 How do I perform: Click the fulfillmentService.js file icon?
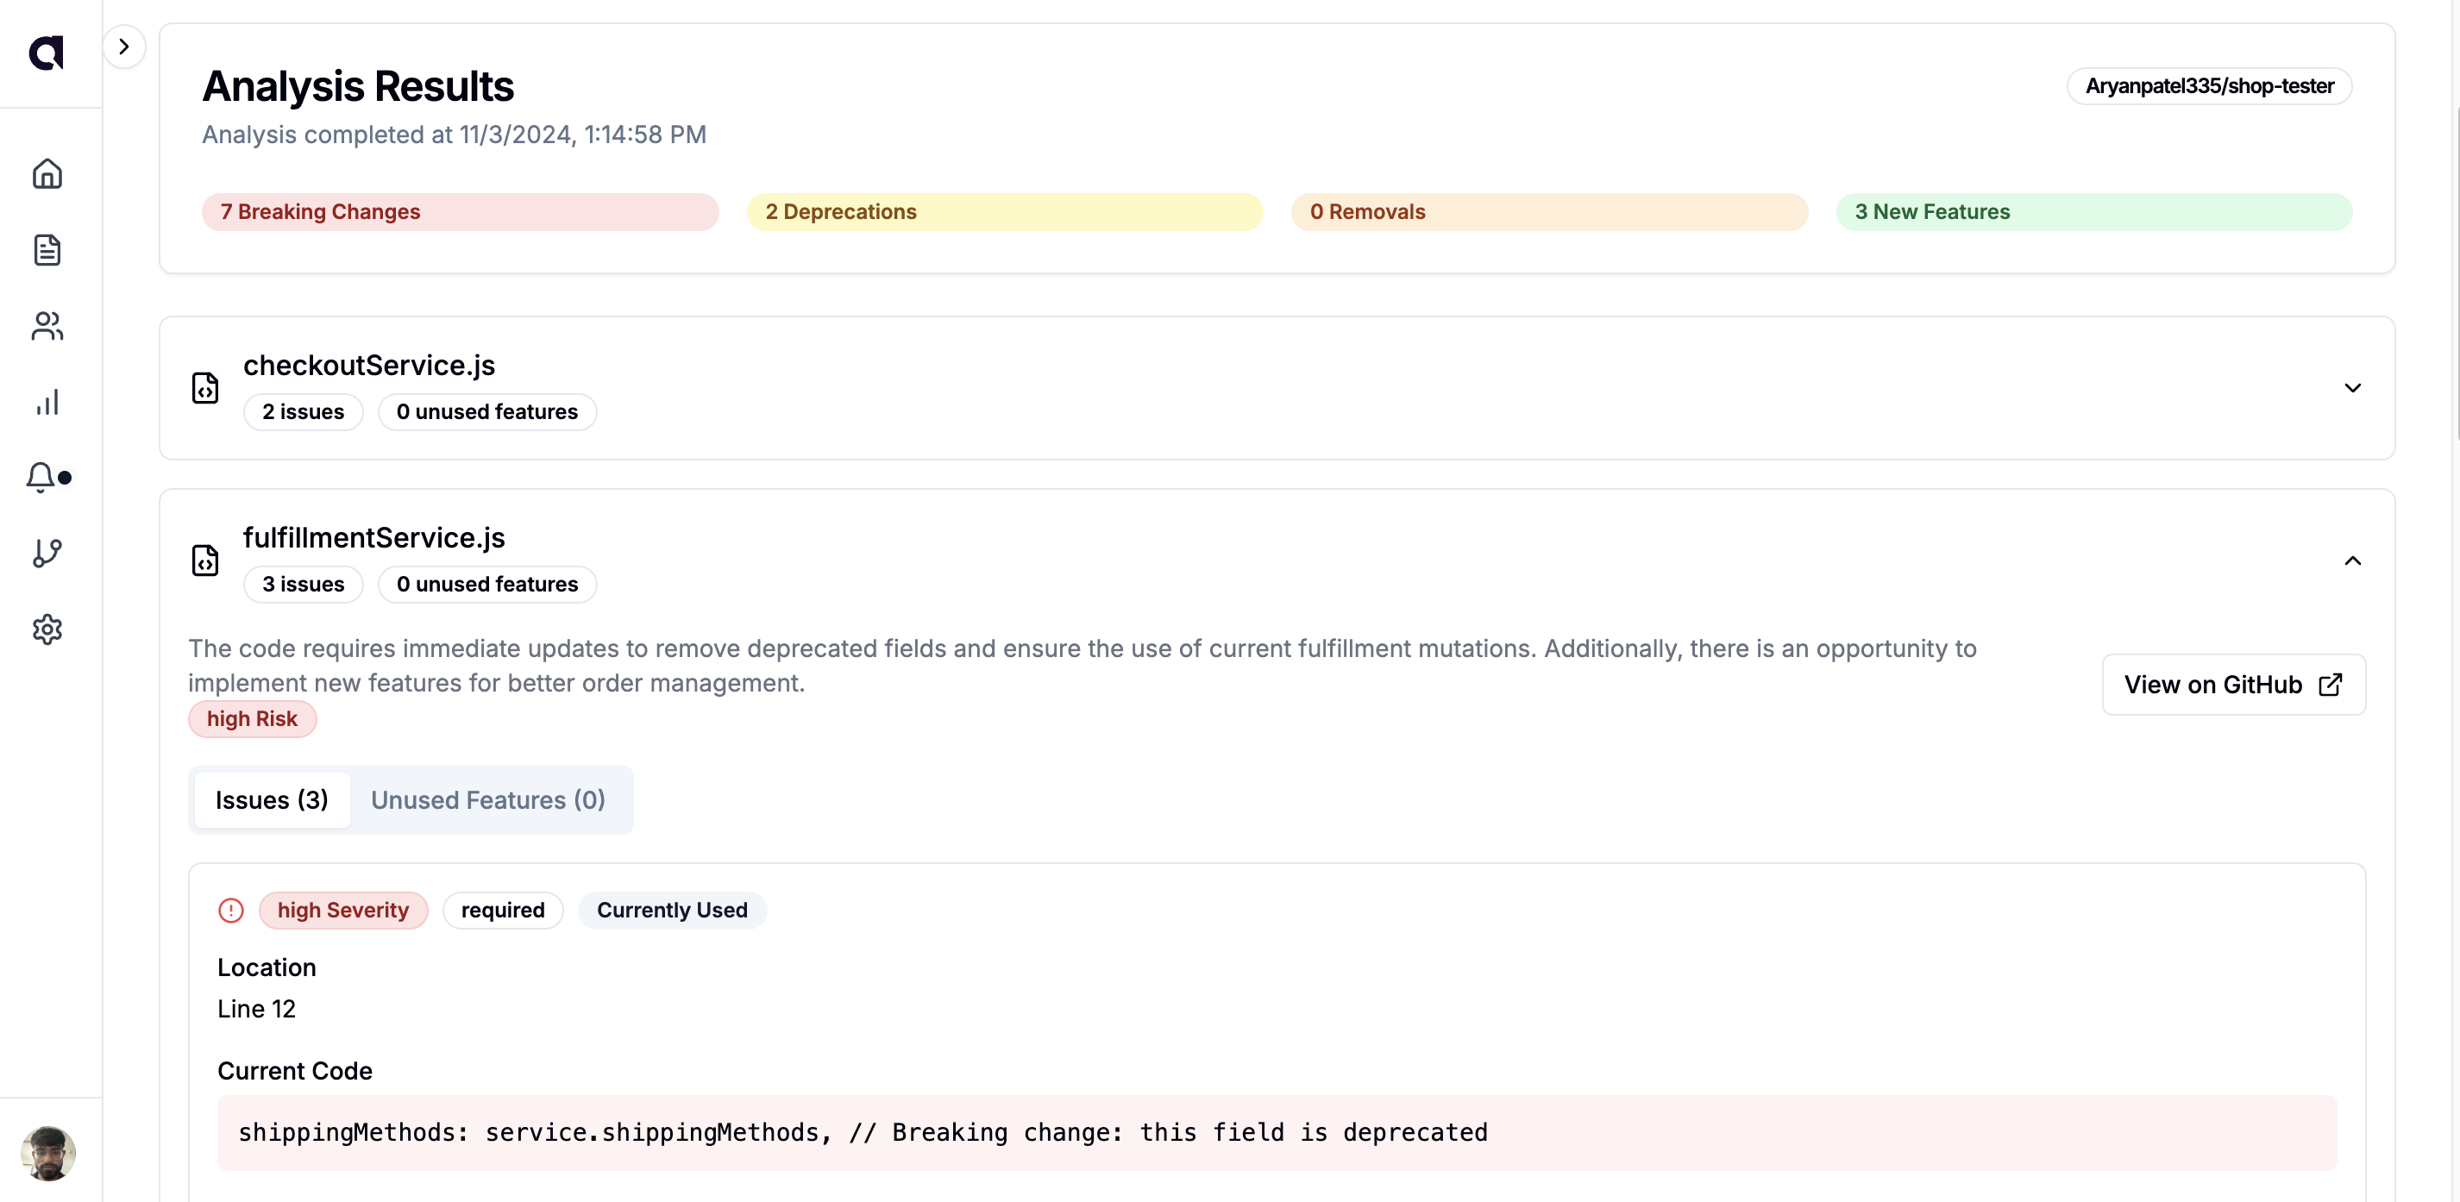click(205, 560)
